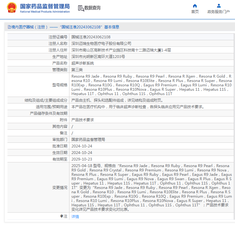Click the 注册人住所 row label
The height and width of the screenshot is (226, 235).
(x=58, y=50)
